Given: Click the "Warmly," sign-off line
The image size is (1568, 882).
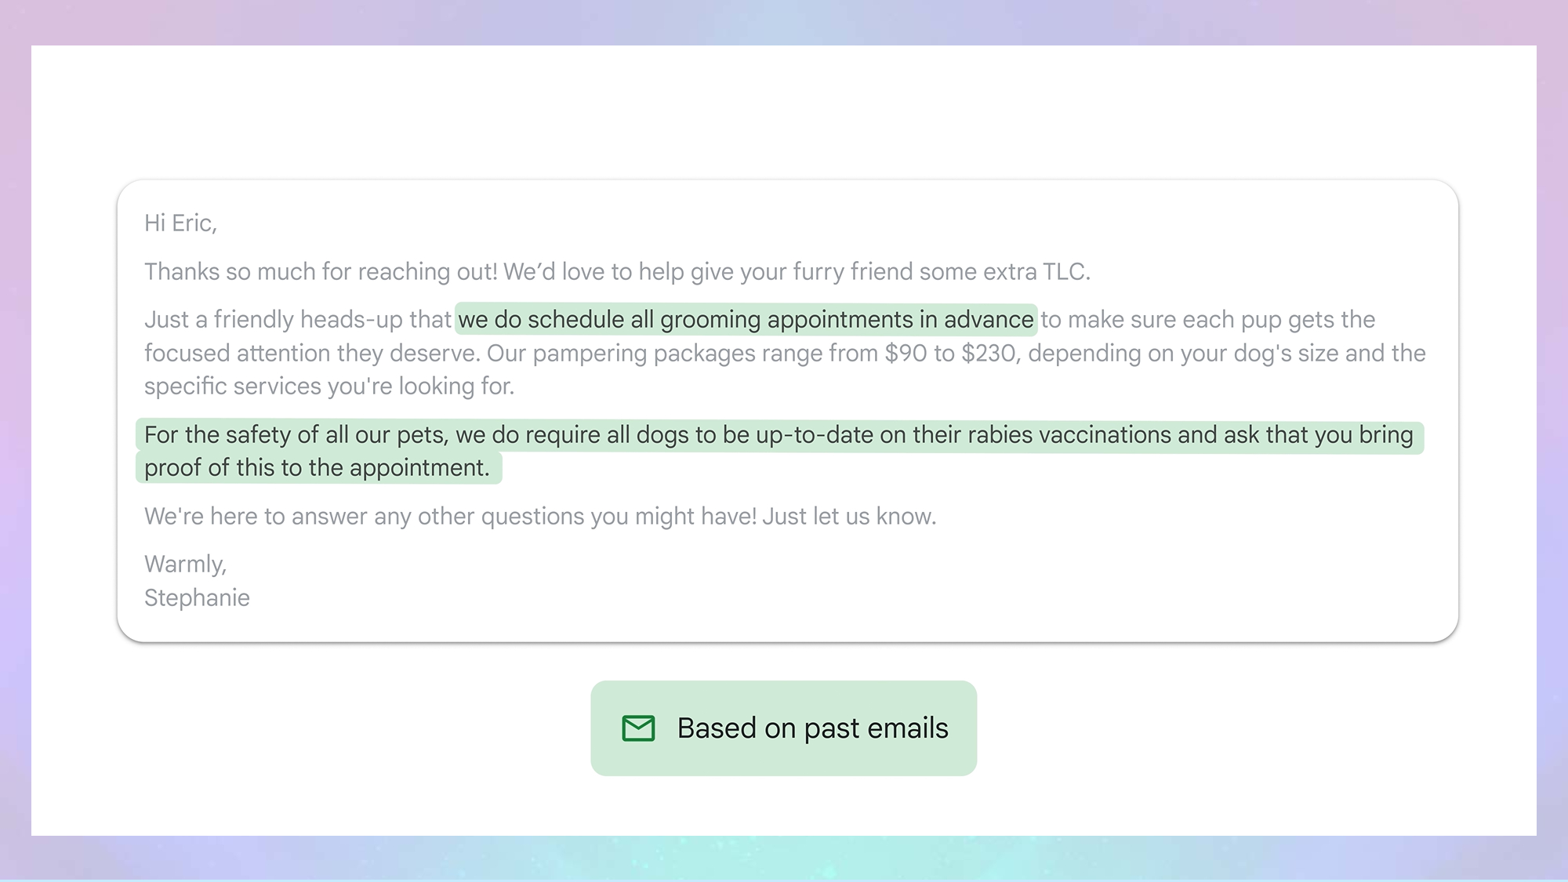Looking at the screenshot, I should point(185,564).
